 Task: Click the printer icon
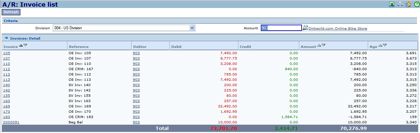pos(400,4)
